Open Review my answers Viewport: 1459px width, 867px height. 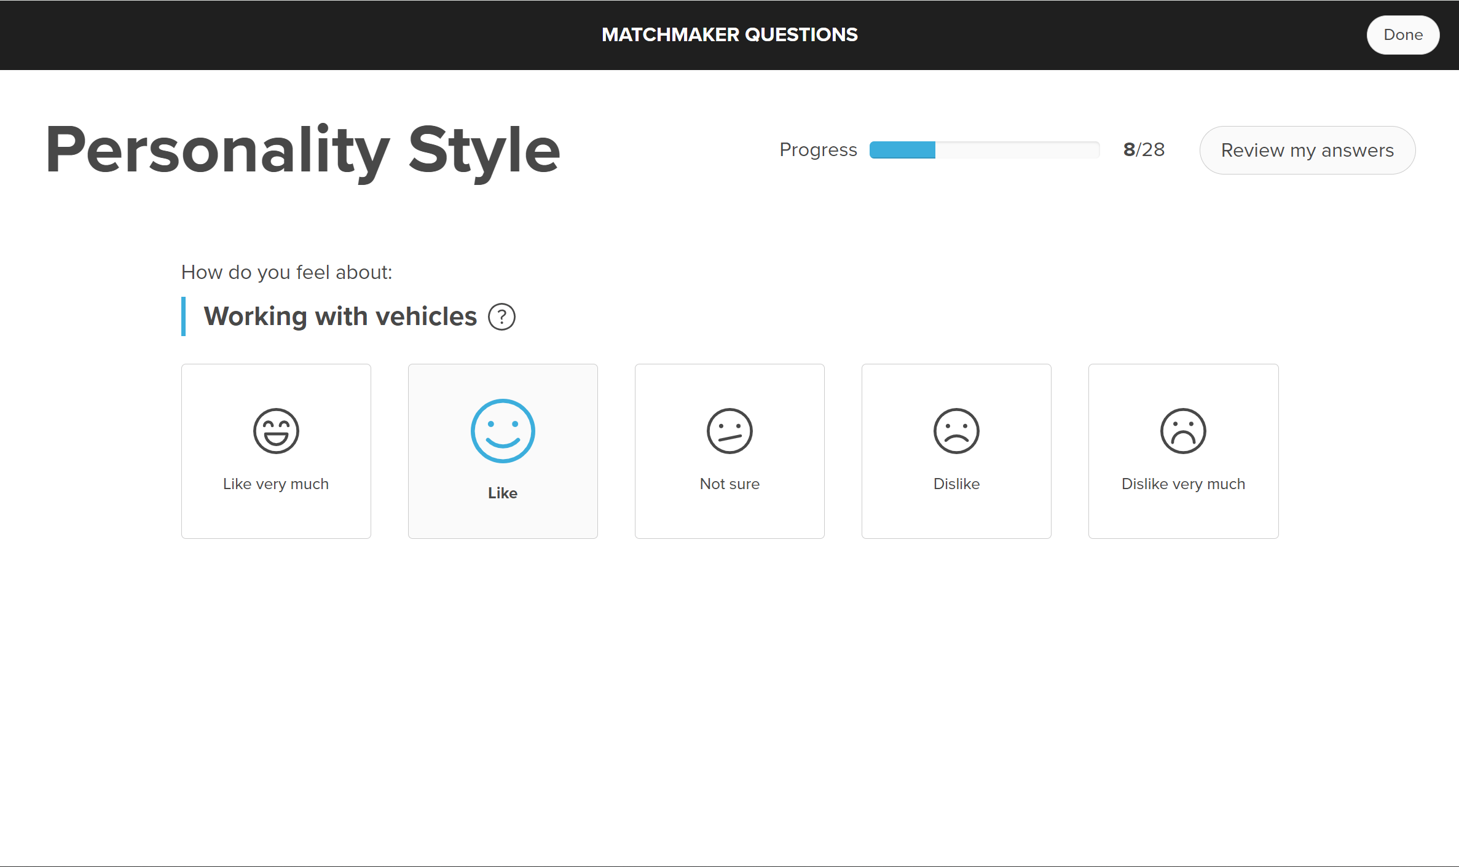pyautogui.click(x=1307, y=150)
